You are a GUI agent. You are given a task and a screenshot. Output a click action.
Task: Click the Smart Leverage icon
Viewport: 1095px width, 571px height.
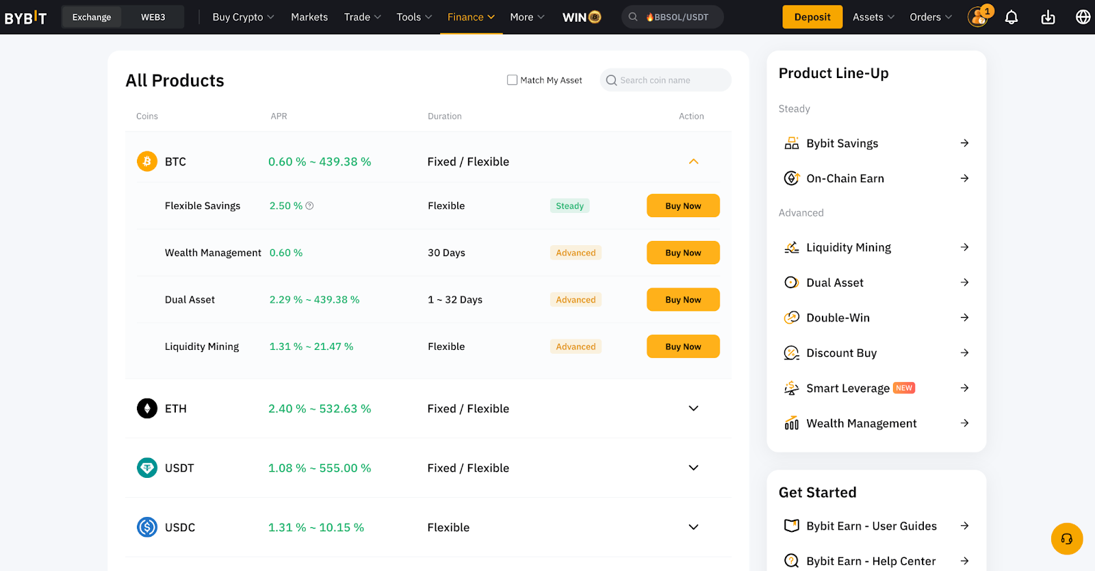[x=792, y=388]
